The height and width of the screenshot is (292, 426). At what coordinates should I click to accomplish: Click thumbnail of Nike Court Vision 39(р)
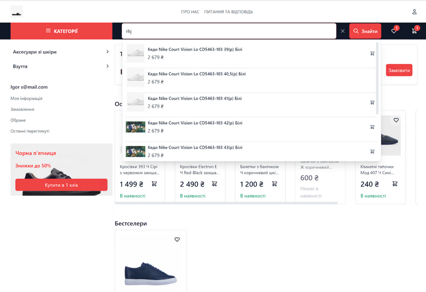(136, 53)
